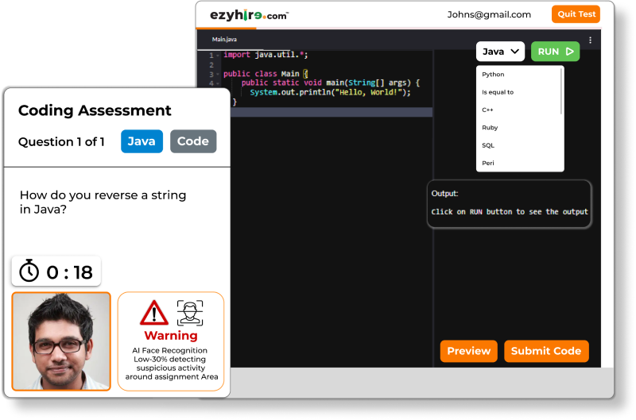The image size is (636, 420).
Task: Click the red warning triangle icon
Action: [154, 313]
